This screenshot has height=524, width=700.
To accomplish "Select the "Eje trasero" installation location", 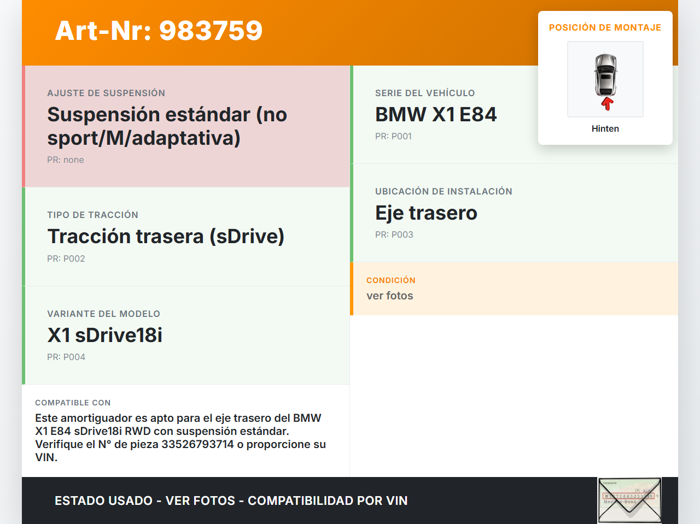I will pos(426,213).
